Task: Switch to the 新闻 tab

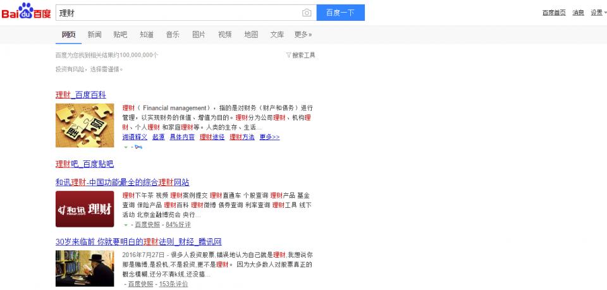Action: pyautogui.click(x=94, y=34)
